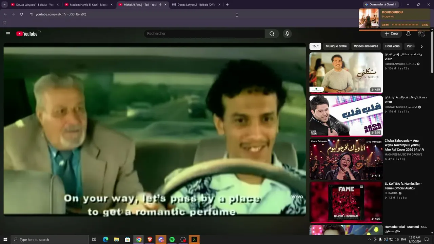Open the Rashed AlMajid video thumbnail
Viewport: 434px width, 244px height.
pos(346,73)
